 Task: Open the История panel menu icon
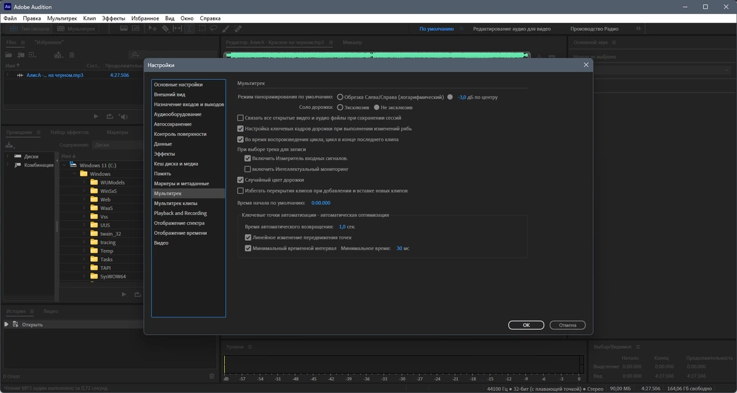pos(32,311)
